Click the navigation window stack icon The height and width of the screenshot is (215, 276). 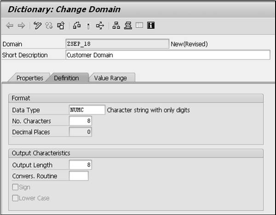(128, 26)
